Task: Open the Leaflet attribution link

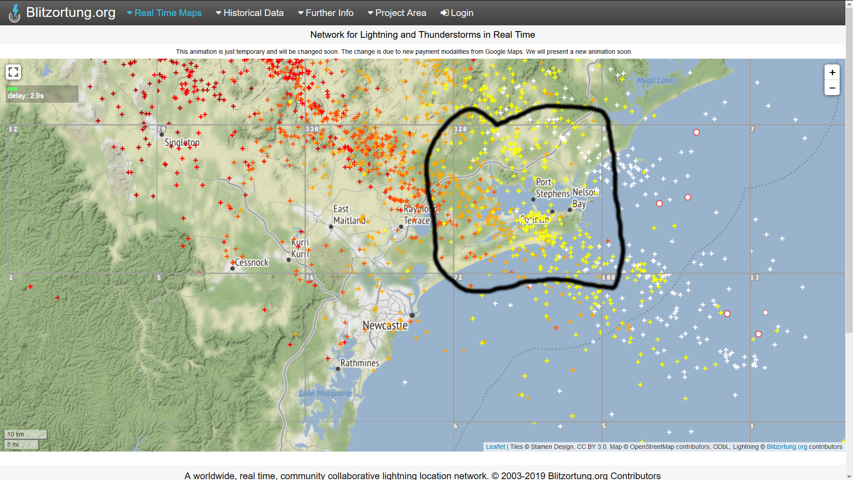Action: [495, 447]
